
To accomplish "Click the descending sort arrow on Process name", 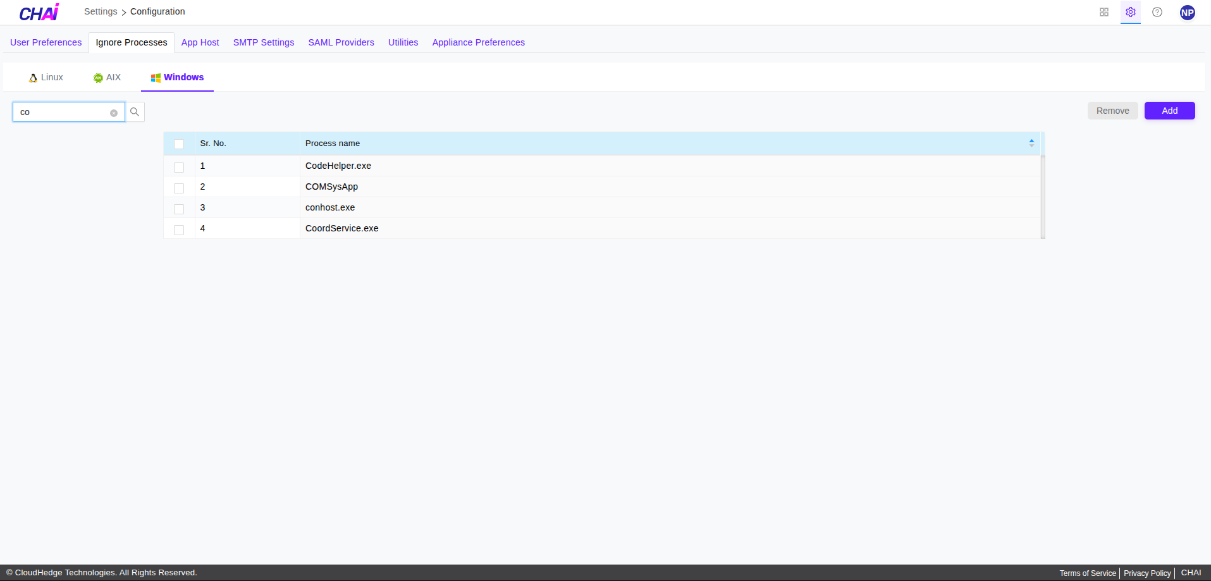I will pyautogui.click(x=1031, y=145).
